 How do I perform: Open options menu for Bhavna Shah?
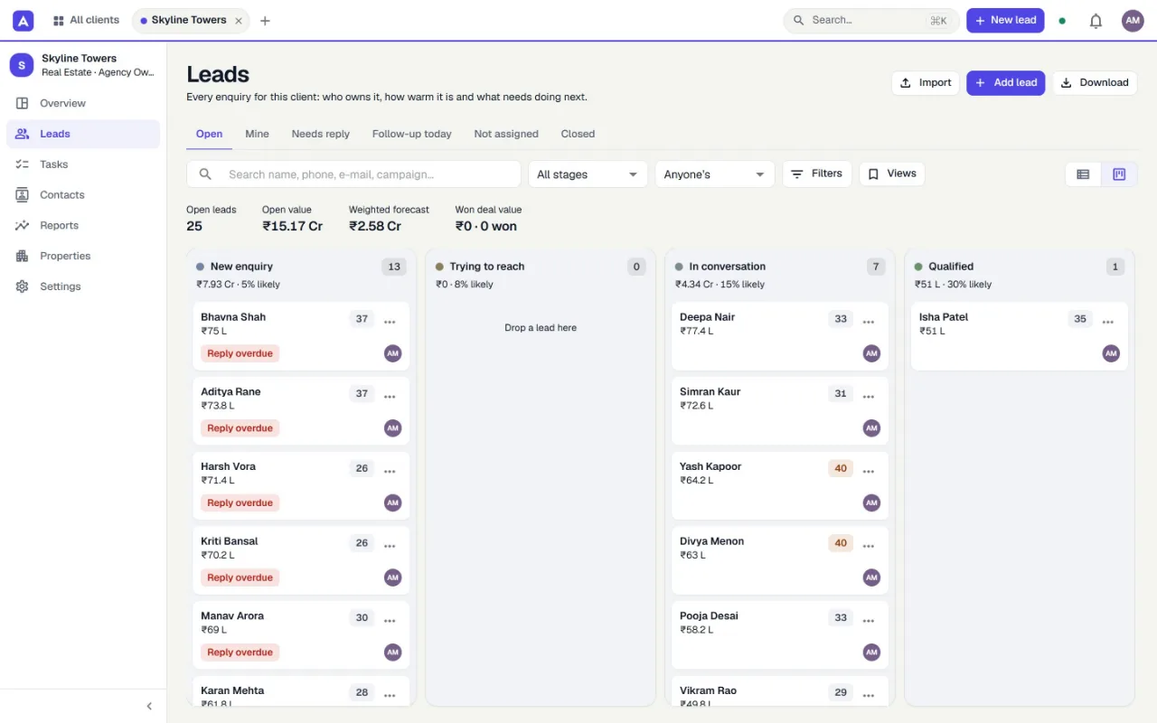(390, 322)
